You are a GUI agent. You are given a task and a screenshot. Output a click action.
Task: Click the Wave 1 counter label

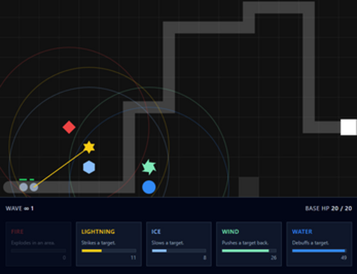(20, 208)
